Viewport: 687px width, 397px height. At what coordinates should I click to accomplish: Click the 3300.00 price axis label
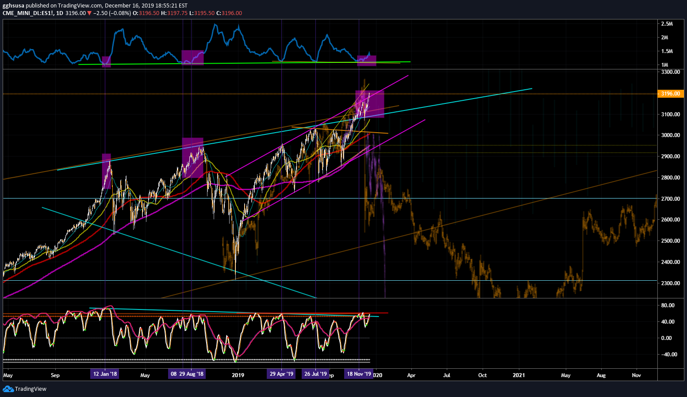(671, 72)
